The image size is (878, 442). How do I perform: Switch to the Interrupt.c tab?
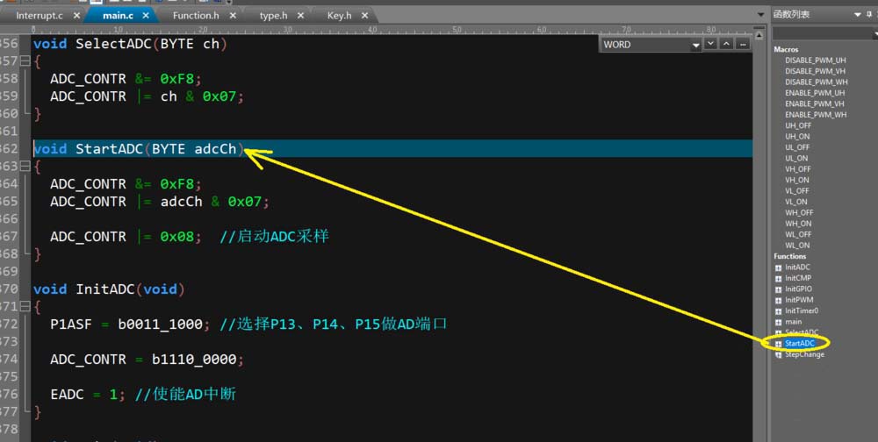(x=40, y=16)
